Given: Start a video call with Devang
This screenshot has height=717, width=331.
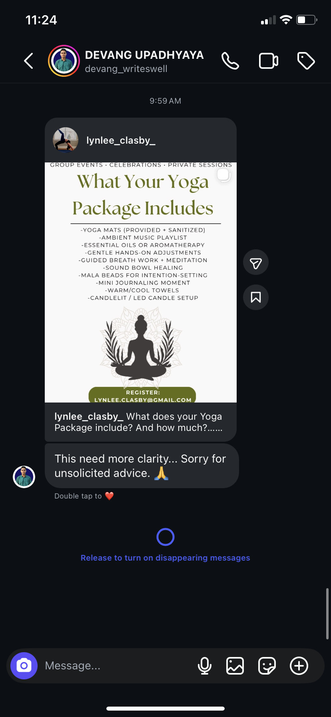Looking at the screenshot, I should click(x=269, y=61).
